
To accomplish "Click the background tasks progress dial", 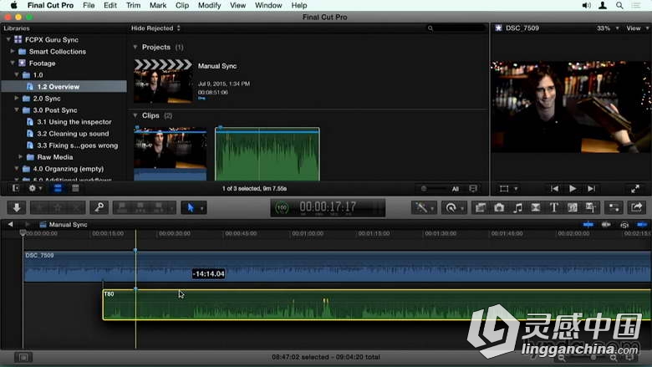I will (x=282, y=207).
